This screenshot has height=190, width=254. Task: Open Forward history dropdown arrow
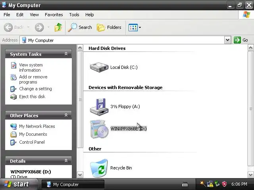(x=48, y=27)
